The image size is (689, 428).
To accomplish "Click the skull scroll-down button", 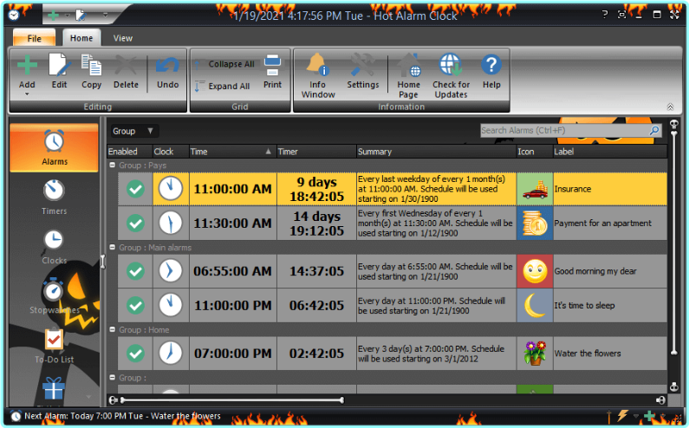I will (x=673, y=387).
